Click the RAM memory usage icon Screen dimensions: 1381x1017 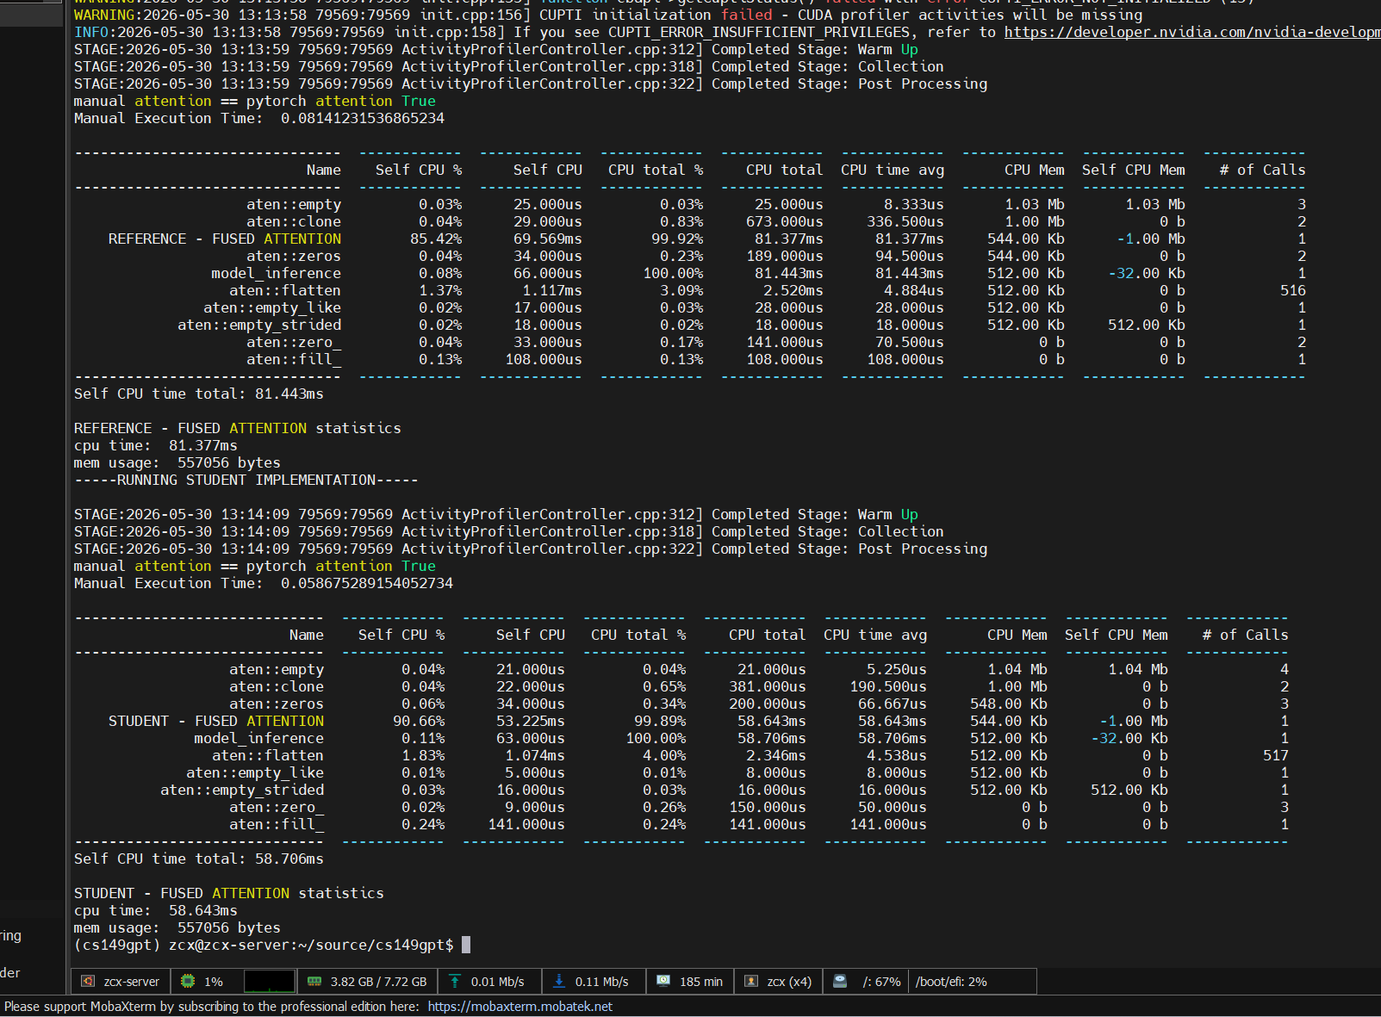click(x=314, y=981)
